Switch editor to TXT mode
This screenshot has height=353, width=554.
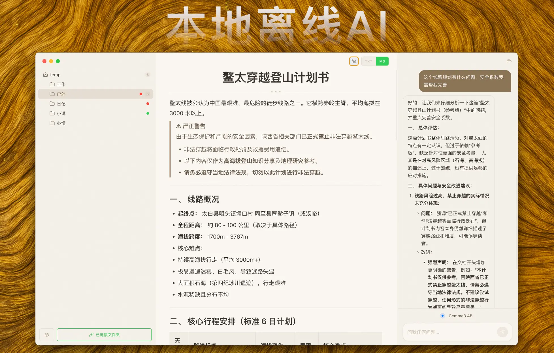pos(368,61)
